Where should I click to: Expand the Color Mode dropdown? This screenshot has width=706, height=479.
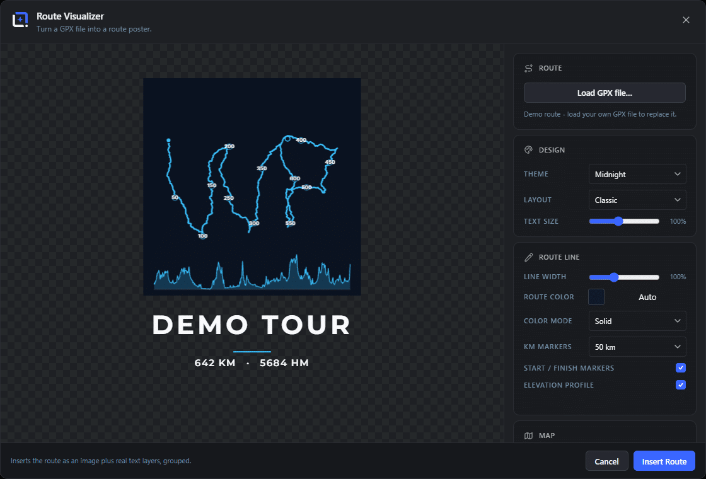(637, 321)
